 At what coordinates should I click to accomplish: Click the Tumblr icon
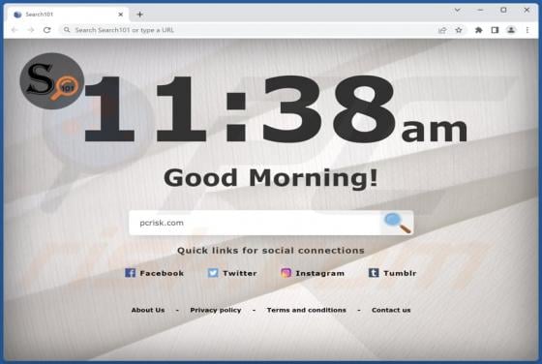(x=374, y=273)
